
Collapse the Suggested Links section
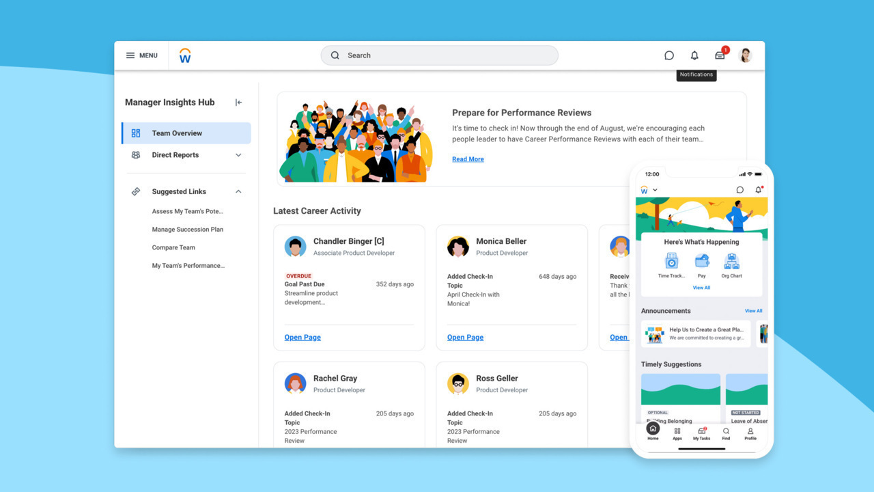tap(238, 192)
